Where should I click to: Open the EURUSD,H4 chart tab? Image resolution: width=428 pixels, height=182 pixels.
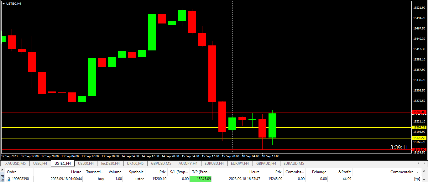(214, 163)
